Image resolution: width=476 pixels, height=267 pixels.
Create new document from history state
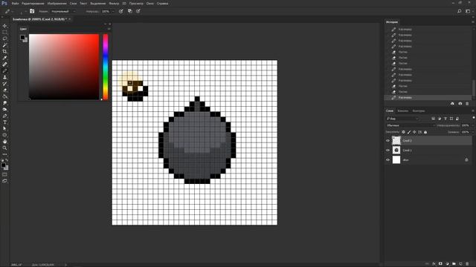[x=452, y=104]
